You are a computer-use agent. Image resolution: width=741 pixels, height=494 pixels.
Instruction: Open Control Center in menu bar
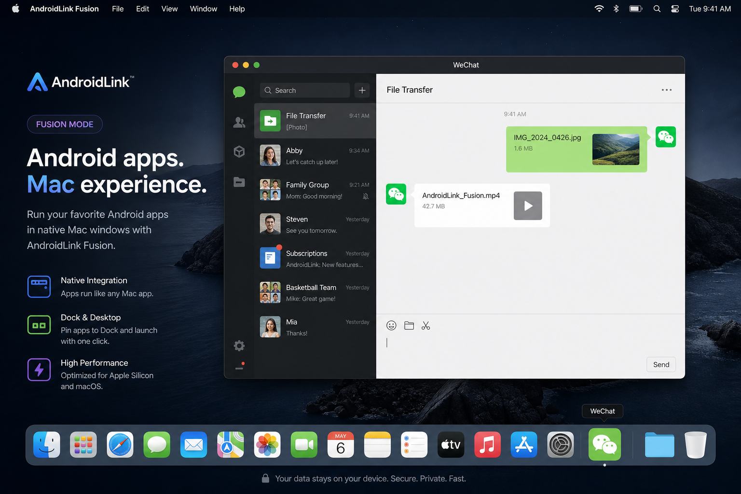[675, 9]
